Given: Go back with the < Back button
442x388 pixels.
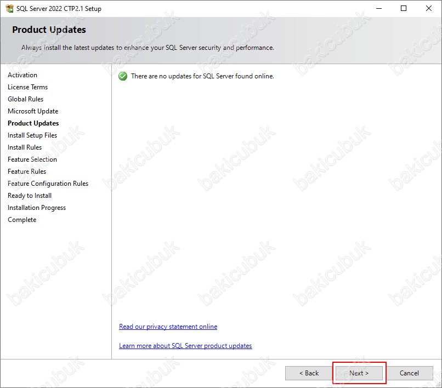Looking at the screenshot, I should [309, 373].
